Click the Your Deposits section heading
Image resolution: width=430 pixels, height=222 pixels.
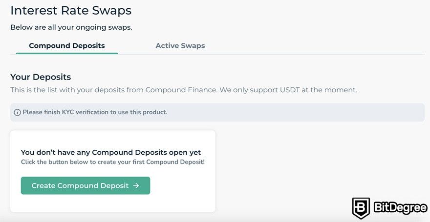coord(41,77)
